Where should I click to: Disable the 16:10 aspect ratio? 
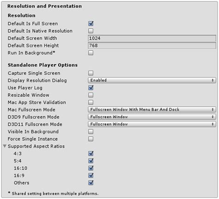(x=91, y=168)
